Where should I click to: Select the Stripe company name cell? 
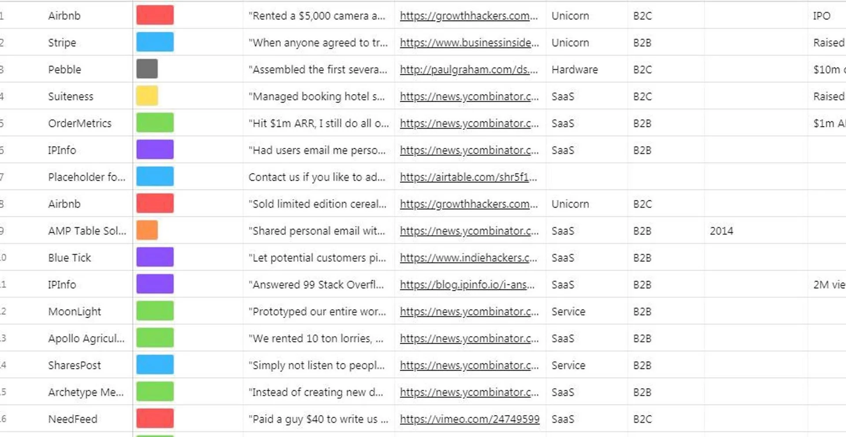point(62,43)
